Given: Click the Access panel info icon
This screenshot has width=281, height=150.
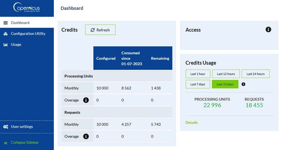Looking at the screenshot, I should (268, 29).
